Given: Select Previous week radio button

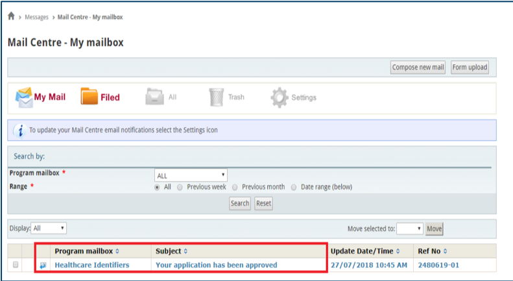Looking at the screenshot, I should tap(180, 188).
